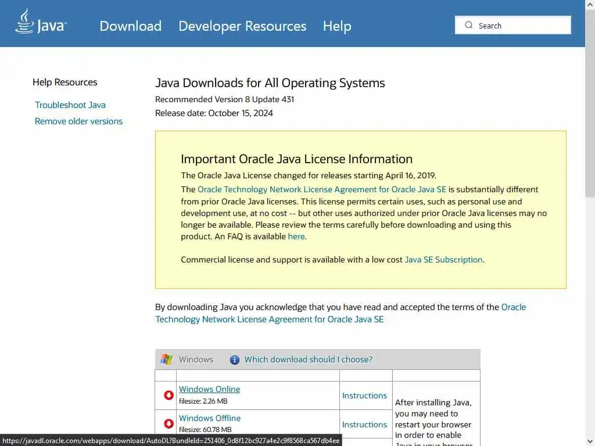Click 'Important Oracle Java License Information' heading

coord(297,159)
